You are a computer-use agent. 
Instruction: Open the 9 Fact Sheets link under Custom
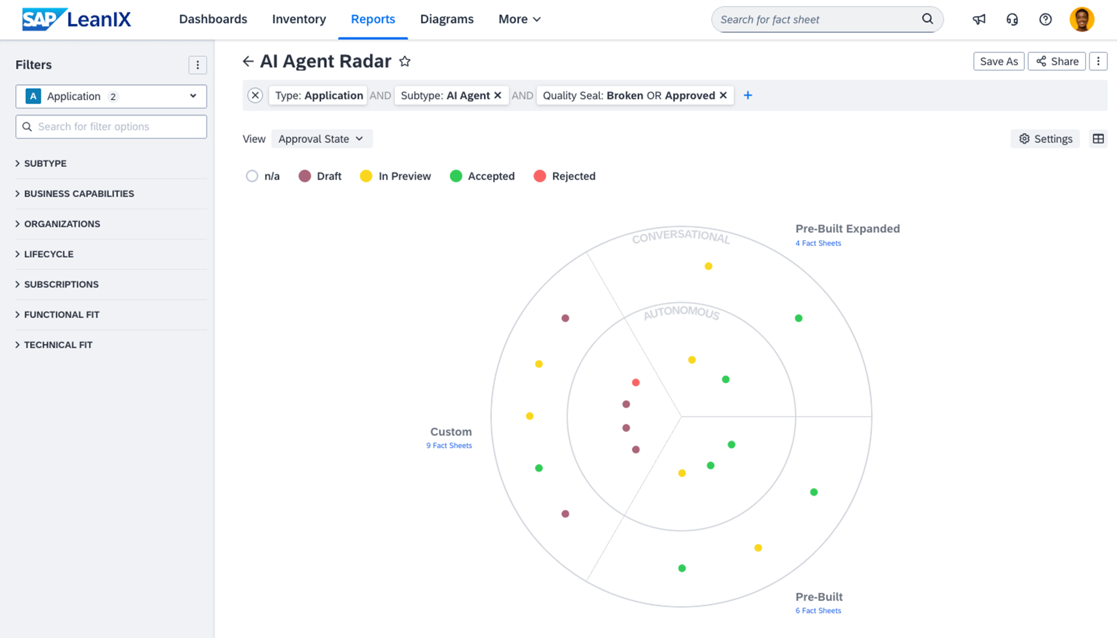point(449,445)
